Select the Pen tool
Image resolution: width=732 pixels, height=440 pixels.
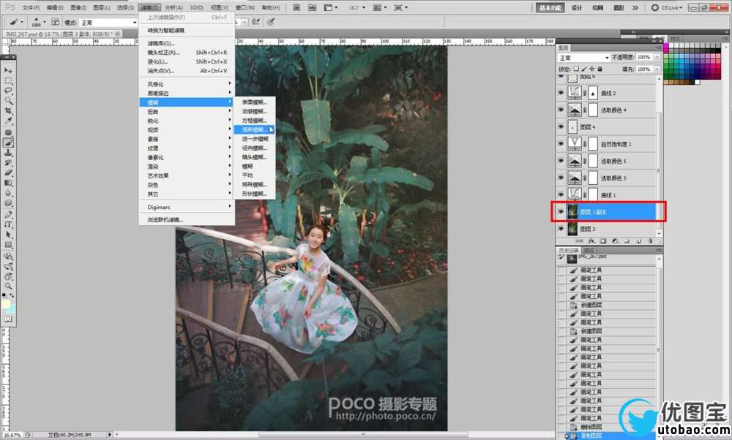[x=9, y=215]
